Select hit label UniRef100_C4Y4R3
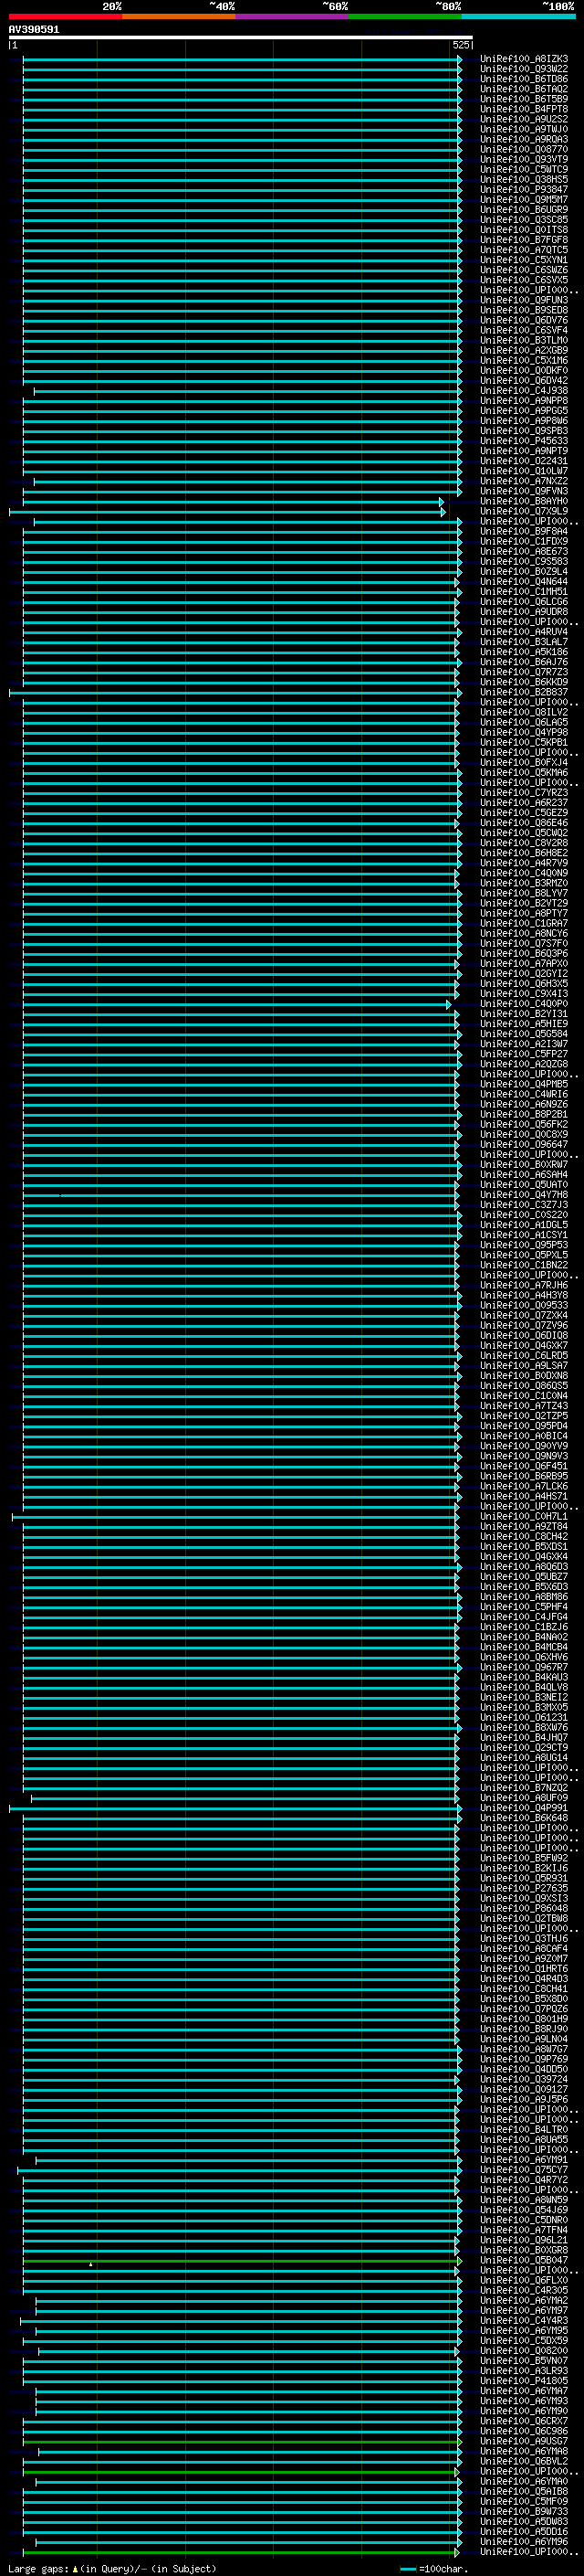Screen dimensions: 584x2576 tap(524, 2321)
